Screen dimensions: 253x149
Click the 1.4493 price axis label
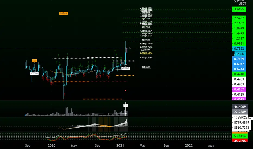pos(239,33)
